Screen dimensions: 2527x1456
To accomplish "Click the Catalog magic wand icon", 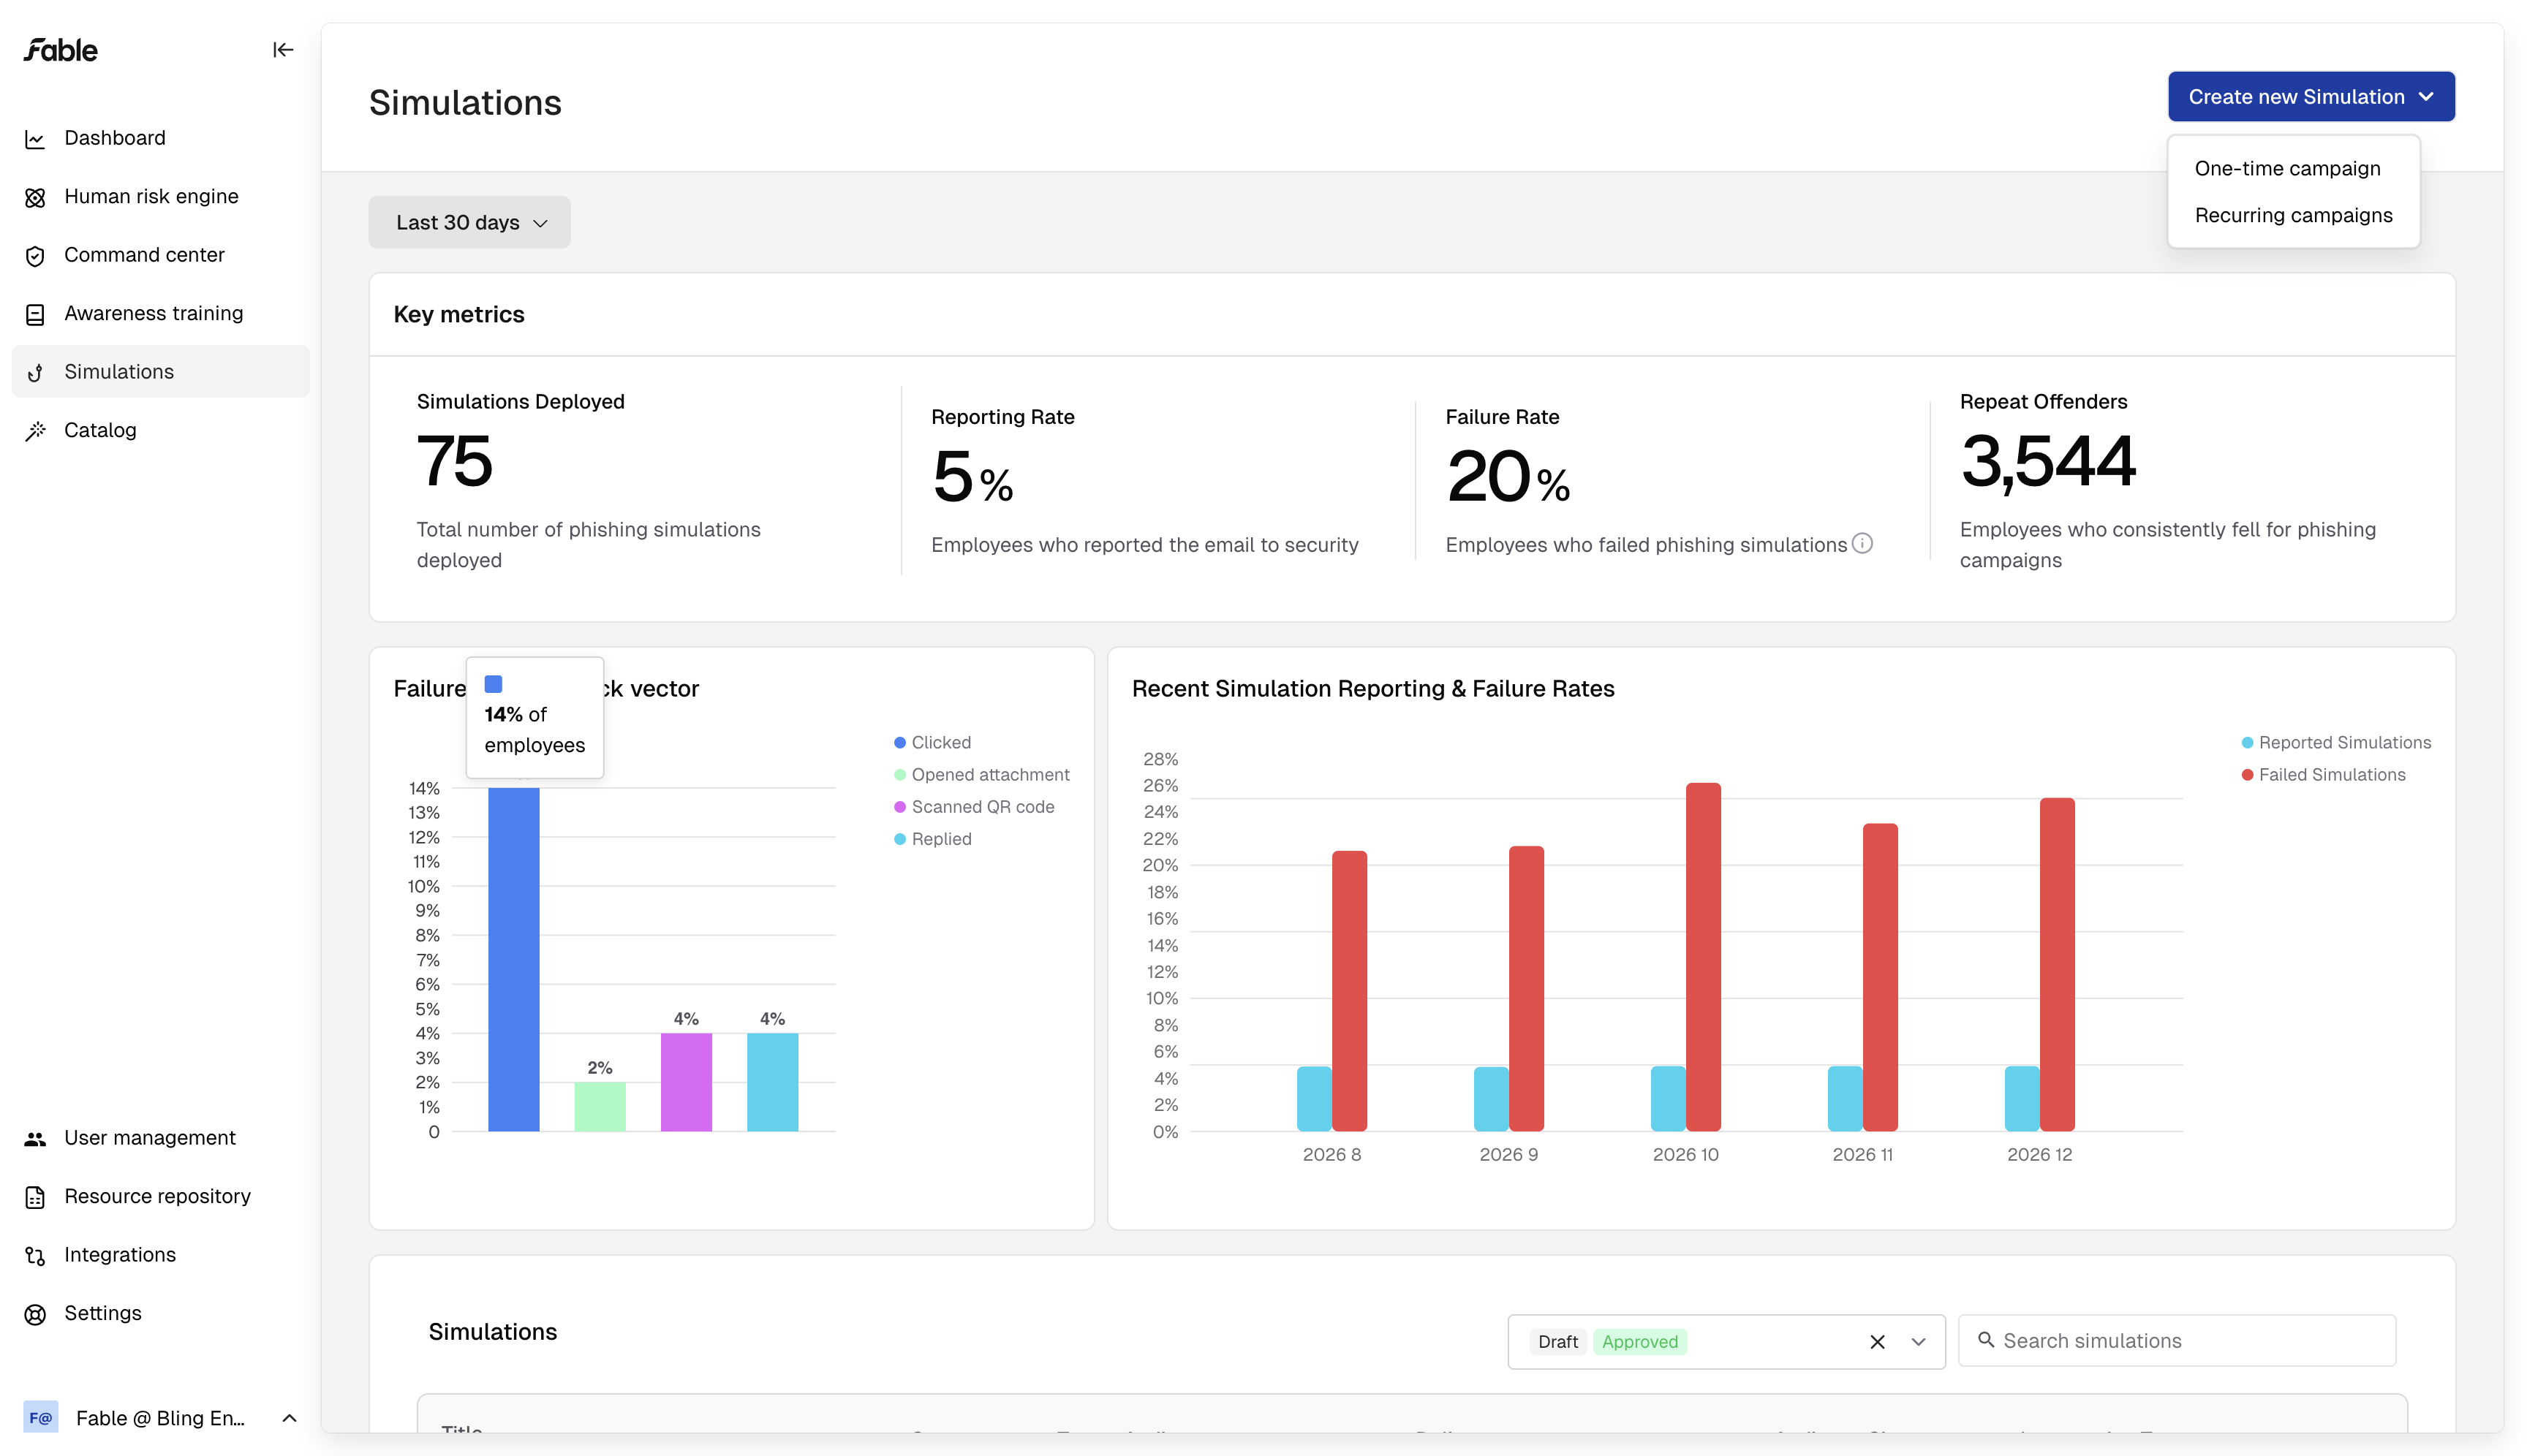I will 35,431.
